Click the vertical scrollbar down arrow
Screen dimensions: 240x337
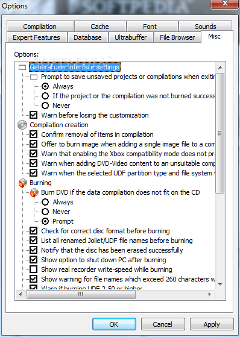[220, 285]
